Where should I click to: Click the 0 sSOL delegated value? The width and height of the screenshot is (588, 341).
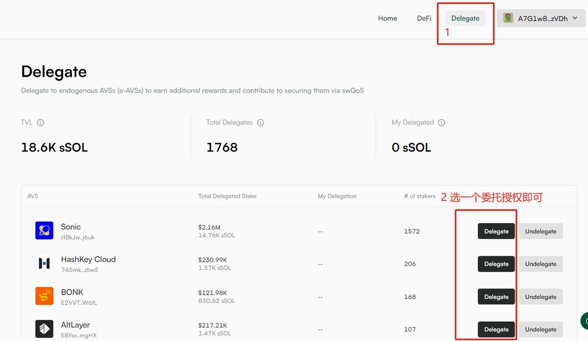coord(412,147)
